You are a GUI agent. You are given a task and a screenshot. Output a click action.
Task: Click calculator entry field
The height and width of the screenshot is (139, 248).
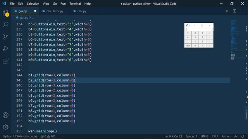click(199, 29)
